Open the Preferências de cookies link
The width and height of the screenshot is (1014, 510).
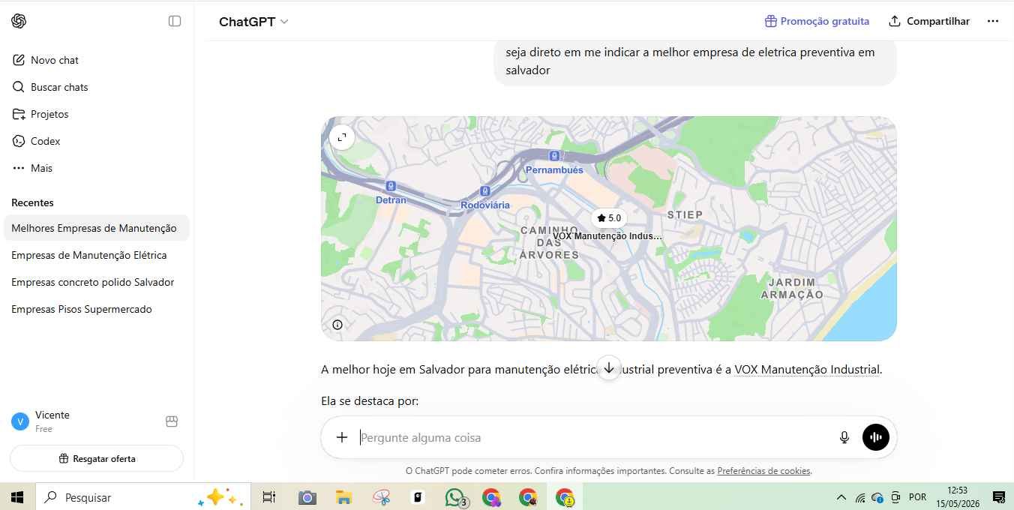(x=763, y=471)
